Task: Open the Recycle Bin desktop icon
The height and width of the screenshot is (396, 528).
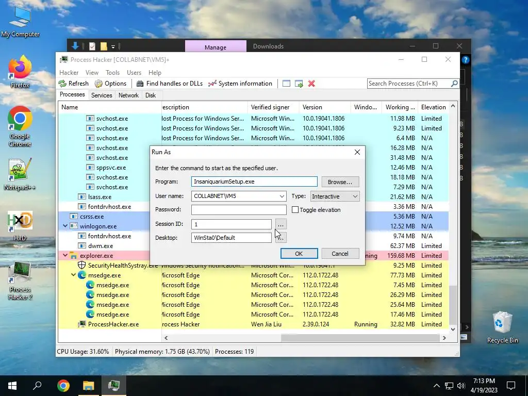Action: [502, 327]
